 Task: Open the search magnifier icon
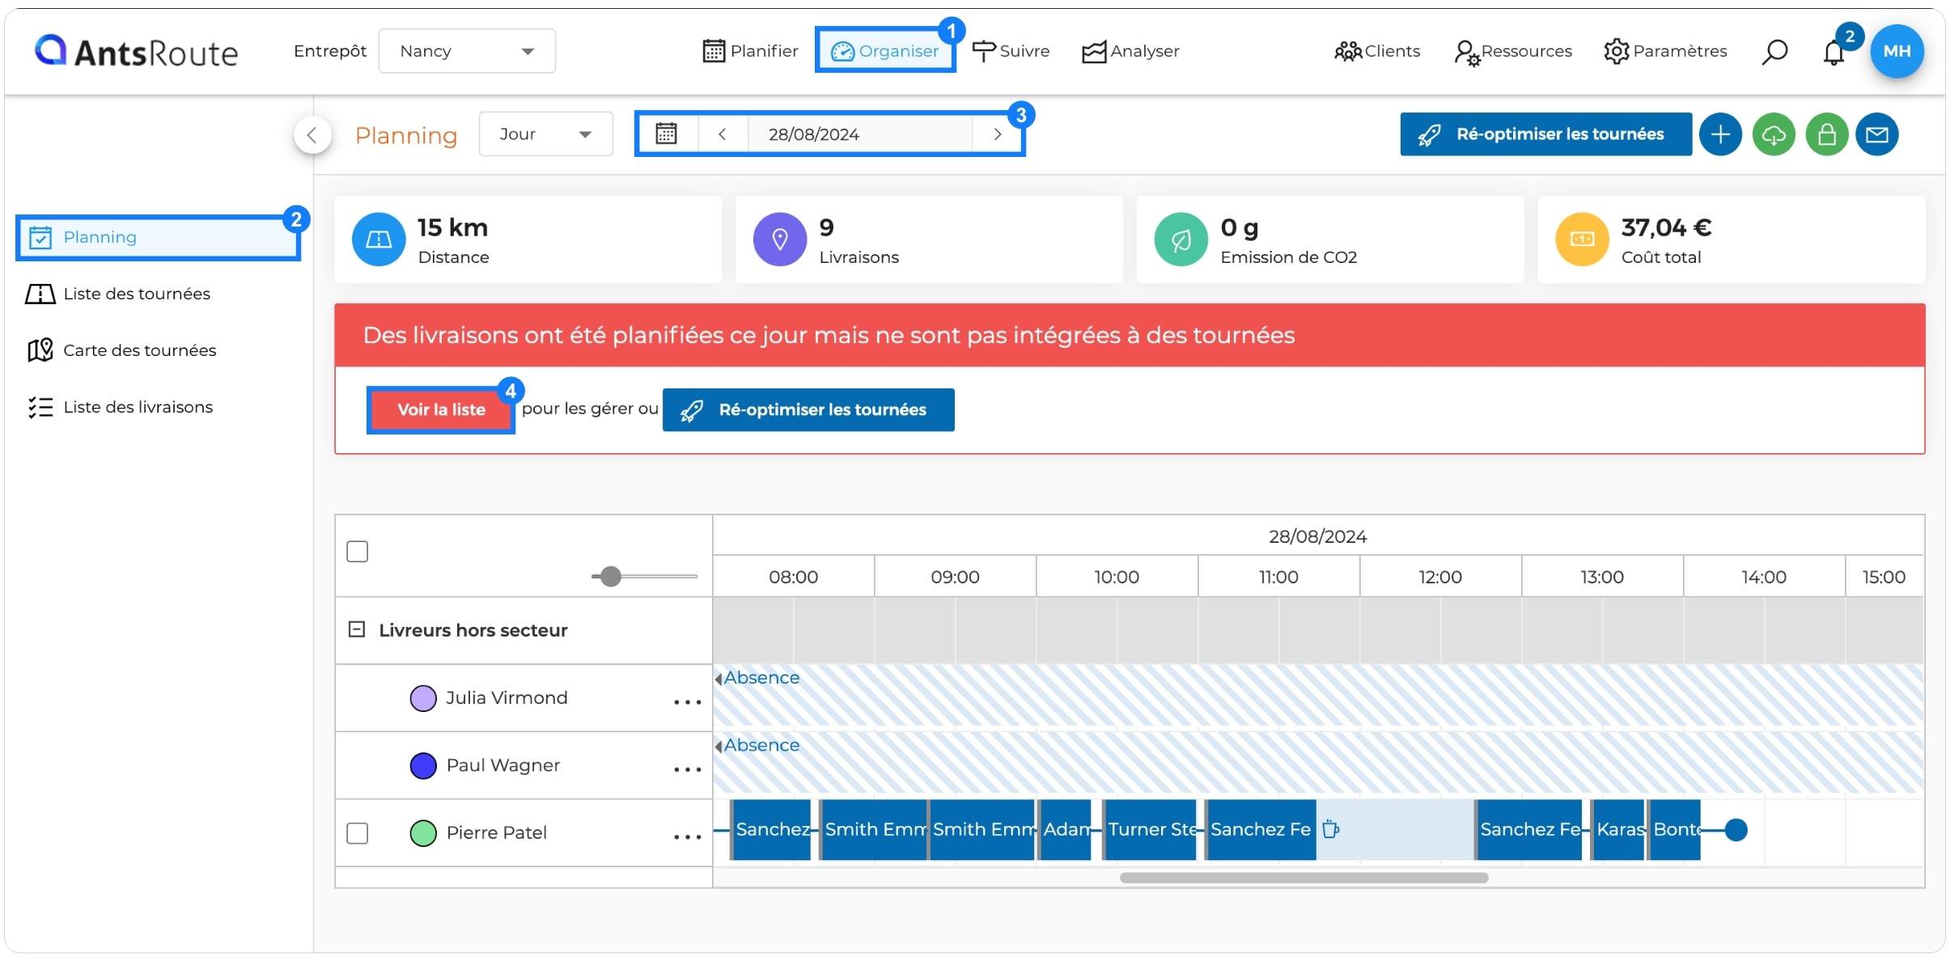(x=1774, y=52)
